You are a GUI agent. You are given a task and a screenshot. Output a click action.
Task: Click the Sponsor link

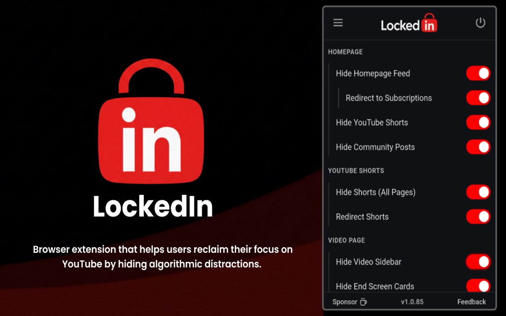pyautogui.click(x=345, y=302)
